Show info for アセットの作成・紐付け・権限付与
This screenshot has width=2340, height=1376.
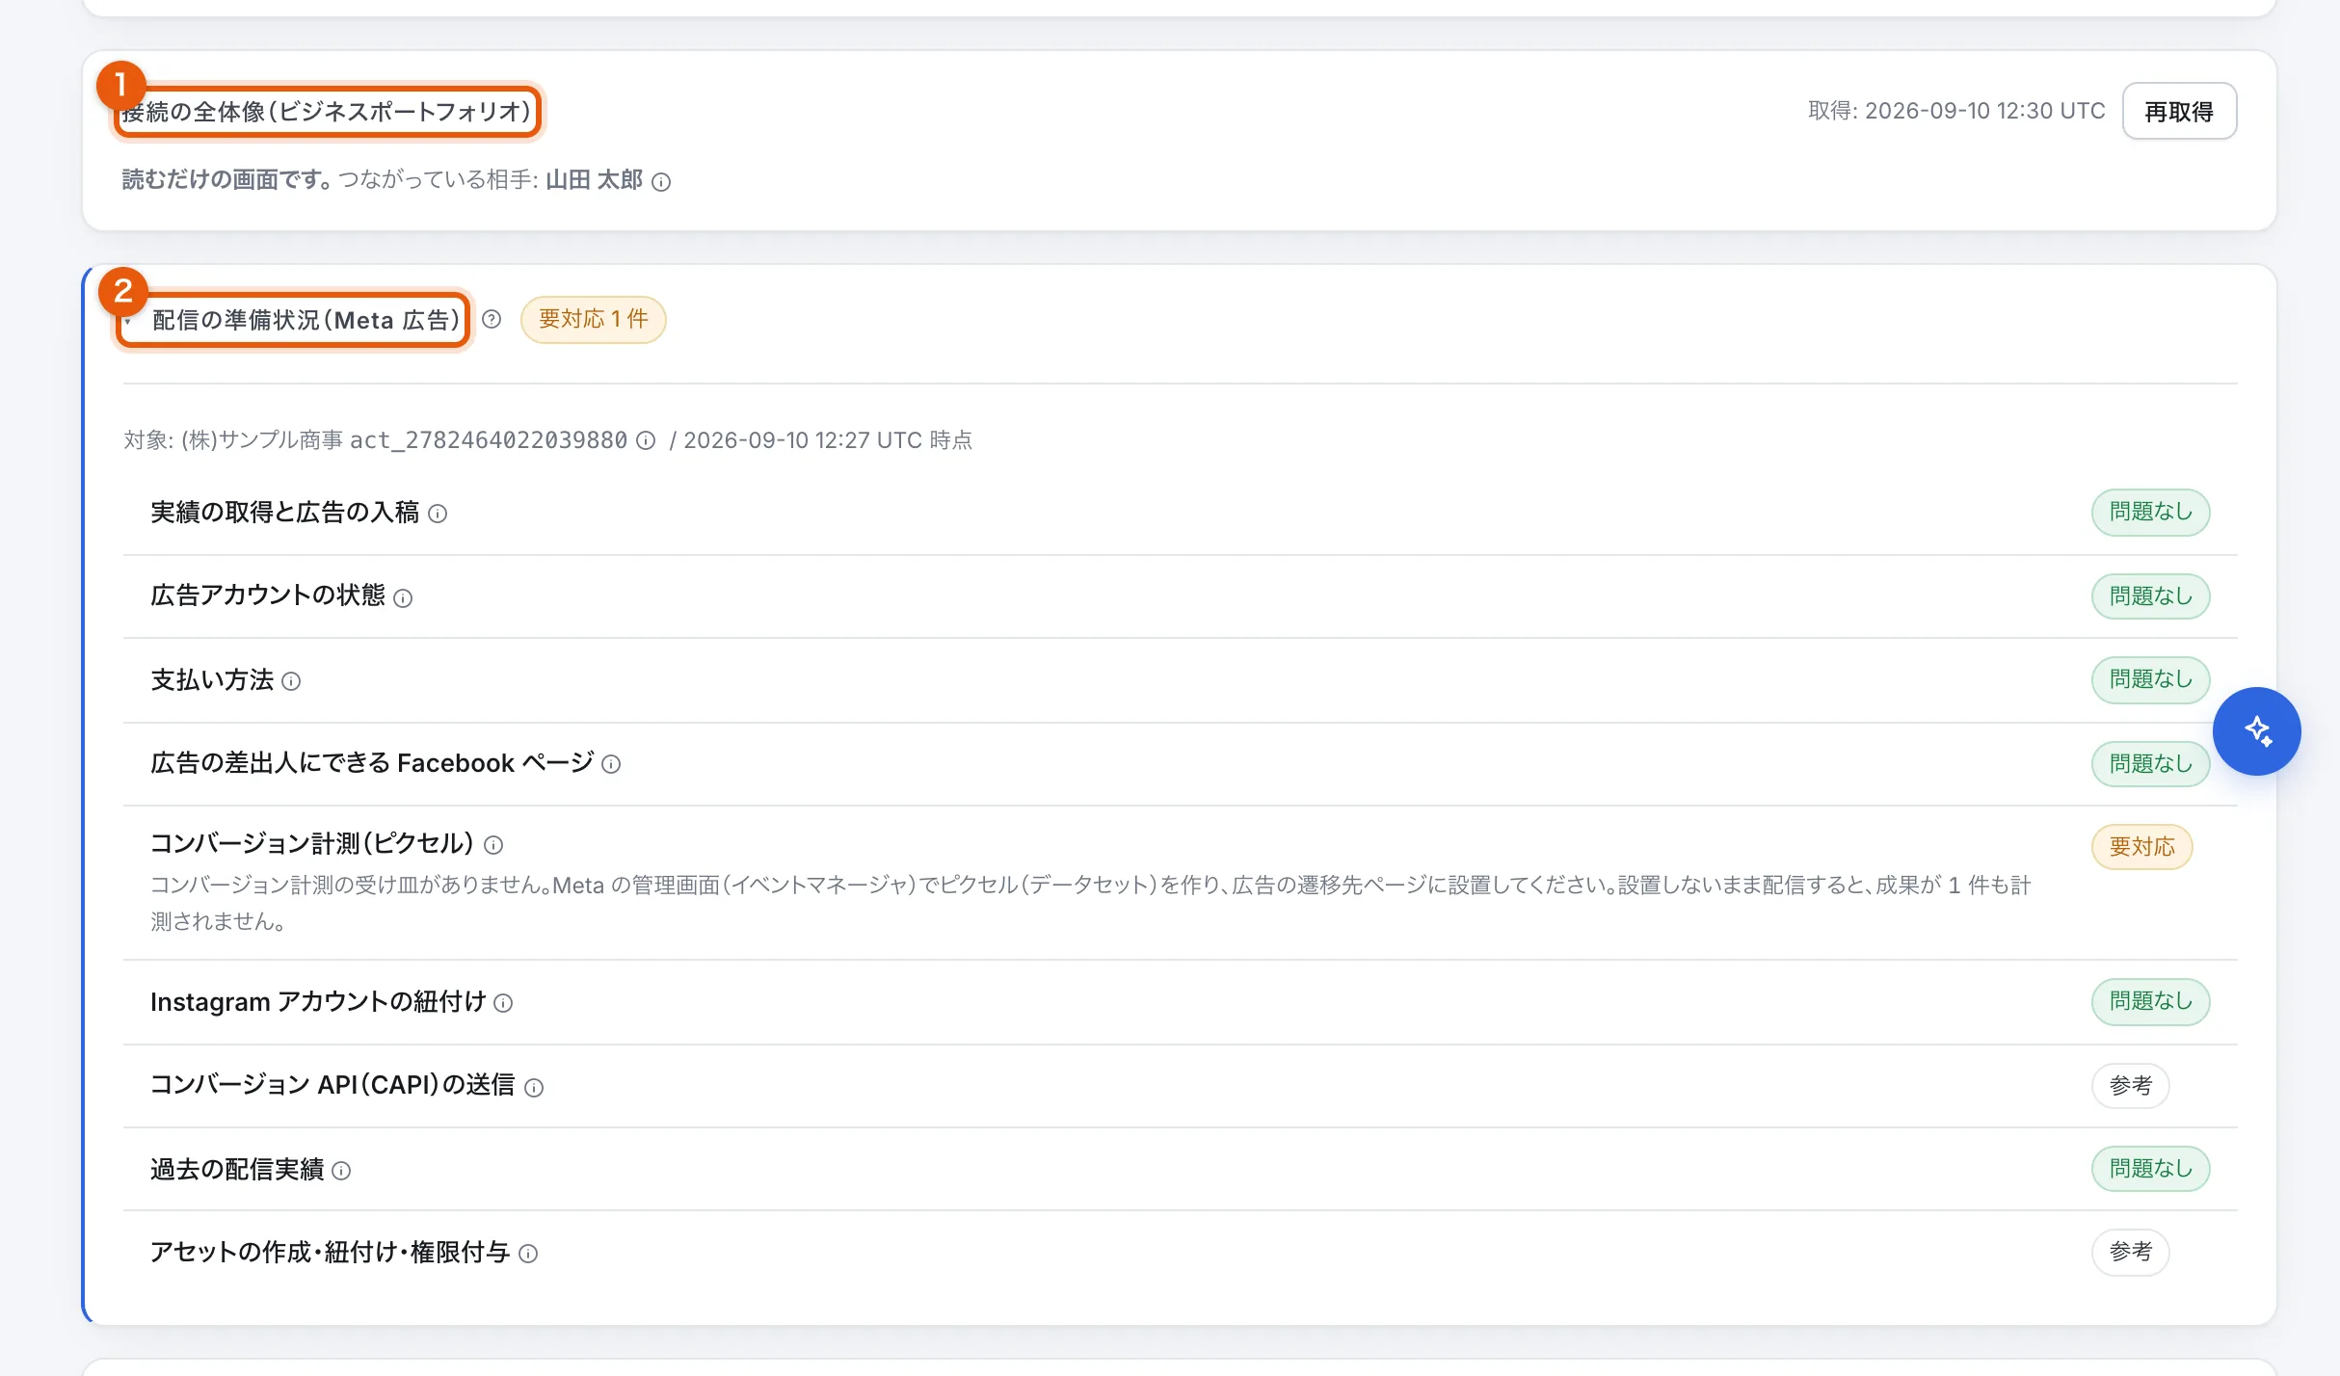pyautogui.click(x=528, y=1254)
